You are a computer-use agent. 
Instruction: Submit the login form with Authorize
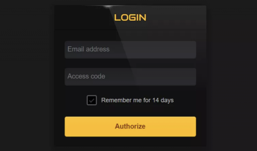click(130, 127)
